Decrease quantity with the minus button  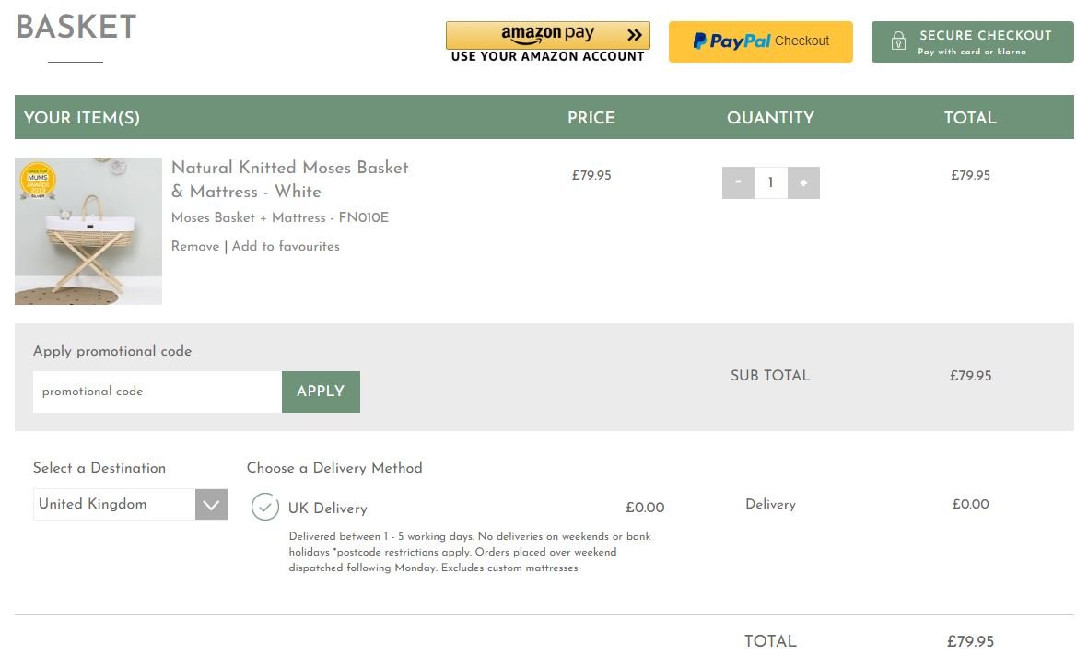tap(738, 182)
